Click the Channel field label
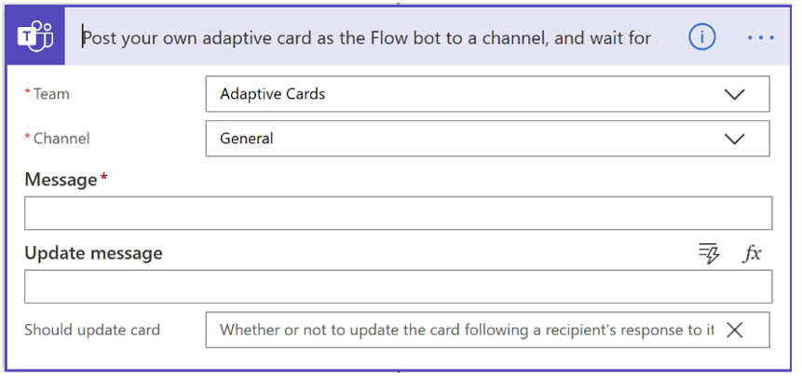802x379 pixels. [58, 139]
